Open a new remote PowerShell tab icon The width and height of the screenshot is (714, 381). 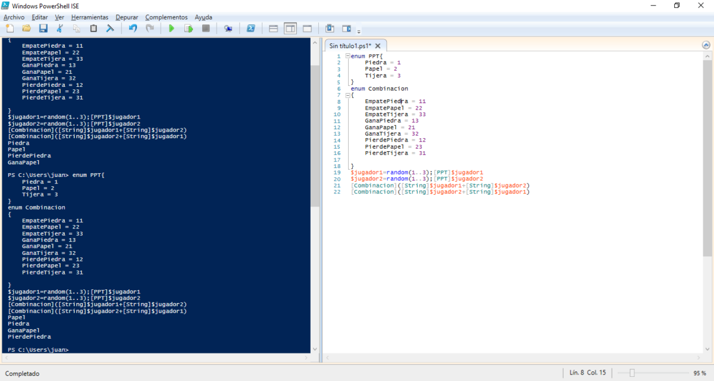click(x=228, y=28)
